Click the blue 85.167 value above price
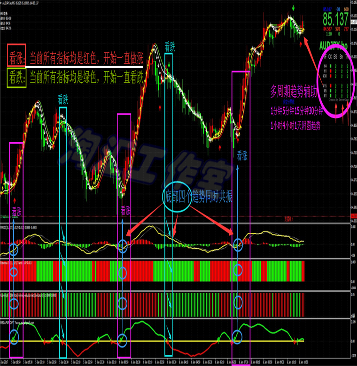This screenshot has height=366, width=357. (327, 9)
